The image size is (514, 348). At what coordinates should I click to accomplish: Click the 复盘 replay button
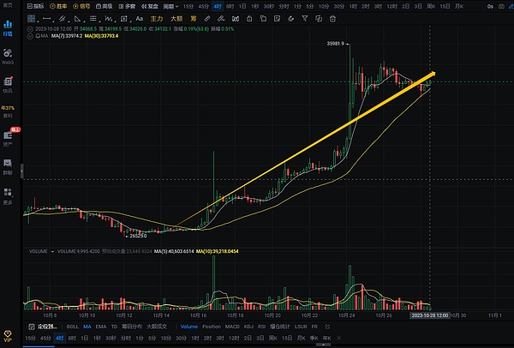pos(153,5)
